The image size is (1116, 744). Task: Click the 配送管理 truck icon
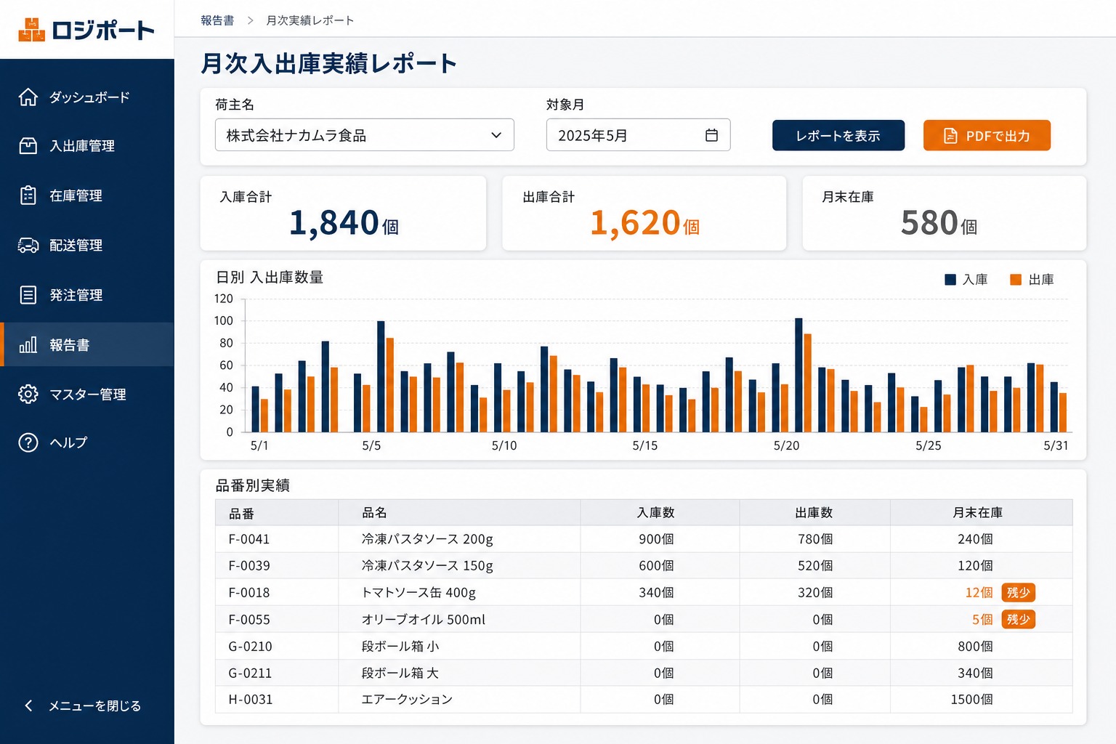click(x=28, y=245)
